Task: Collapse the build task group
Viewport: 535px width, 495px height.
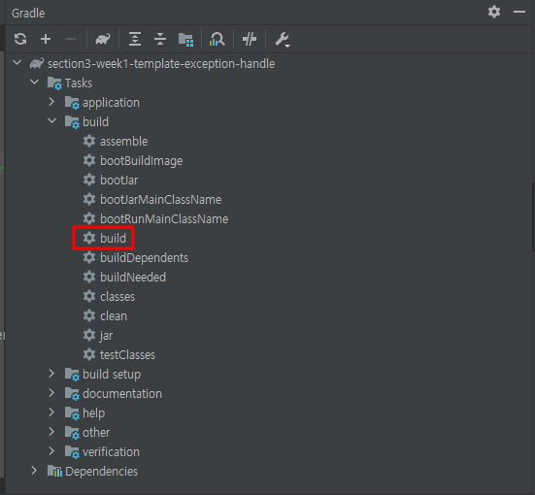Action: (51, 120)
